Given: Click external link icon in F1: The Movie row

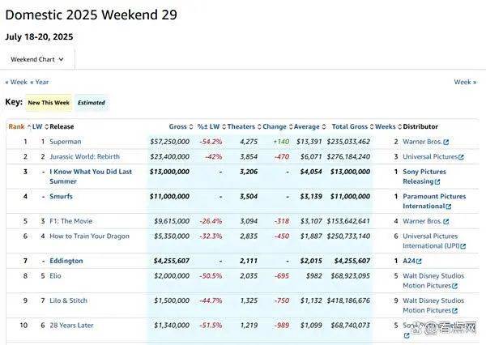Looking at the screenshot, I should click(x=446, y=222).
